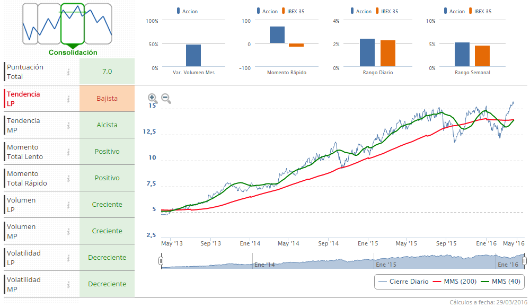Open info icon for Volatilidad LP
Image resolution: width=530 pixels, height=307 pixels.
68,258
